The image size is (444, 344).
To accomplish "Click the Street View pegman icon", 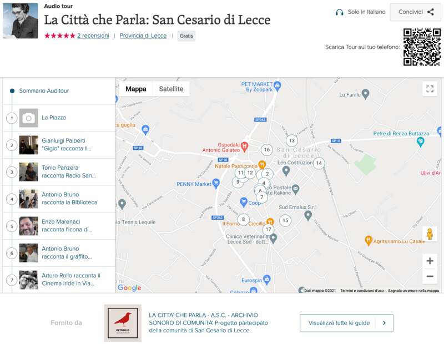I will [x=430, y=234].
